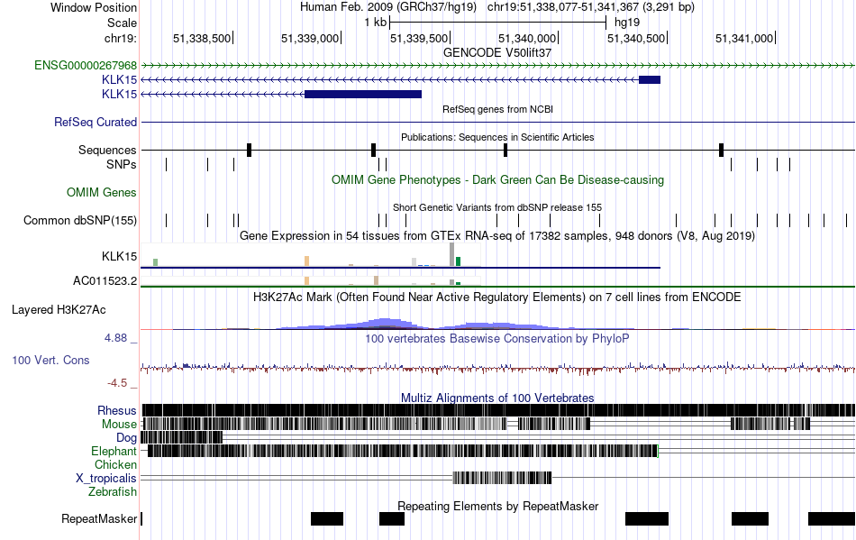Viewport: 856px width, 540px height.
Task: Open OMIM Gene Phenotypes track title
Action: pyautogui.click(x=497, y=179)
